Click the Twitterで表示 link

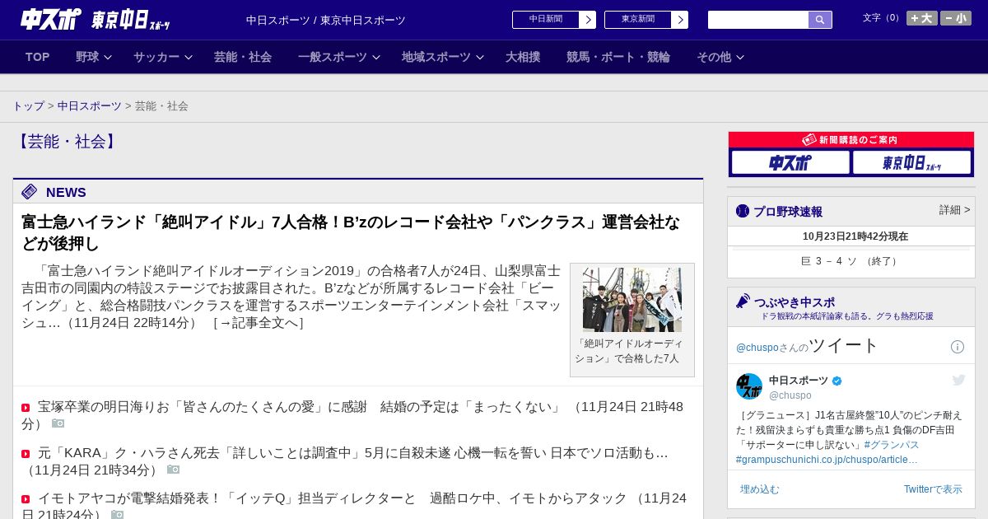coord(933,489)
